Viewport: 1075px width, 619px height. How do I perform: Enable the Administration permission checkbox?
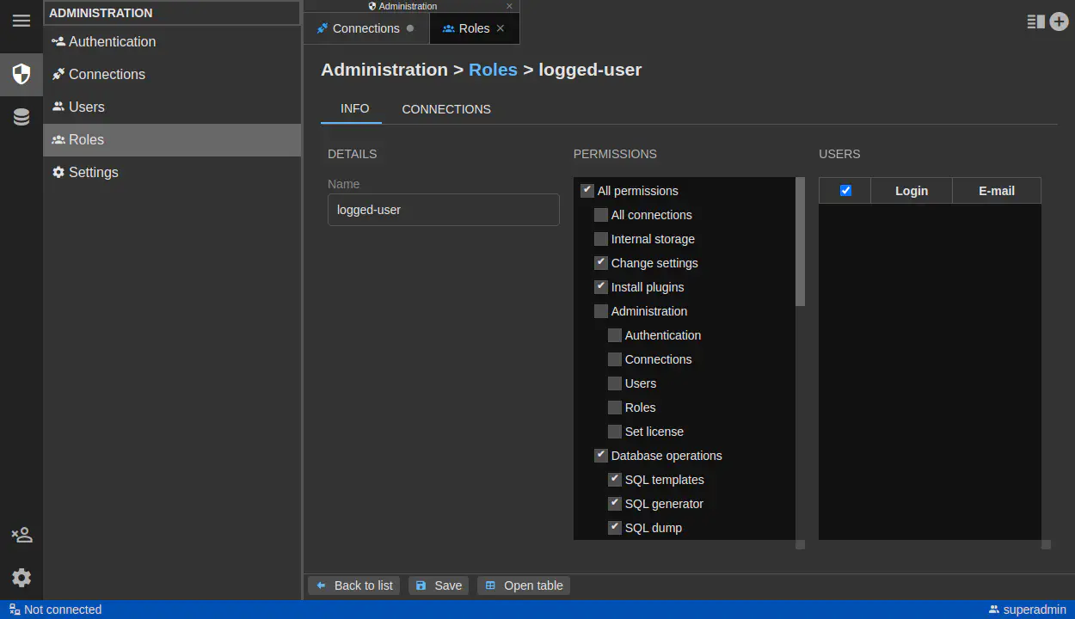[x=601, y=311]
